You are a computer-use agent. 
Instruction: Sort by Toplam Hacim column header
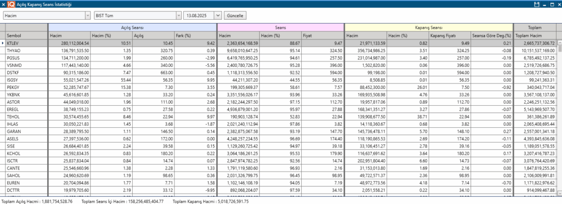click(x=535, y=36)
